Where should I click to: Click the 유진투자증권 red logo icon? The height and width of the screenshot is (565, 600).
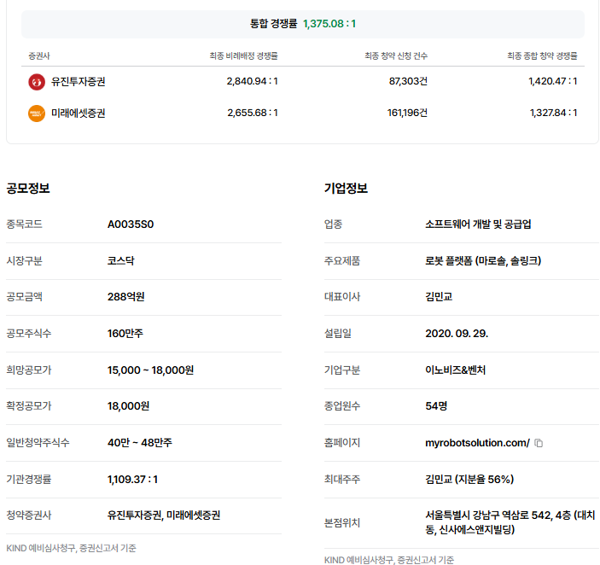[x=37, y=82]
